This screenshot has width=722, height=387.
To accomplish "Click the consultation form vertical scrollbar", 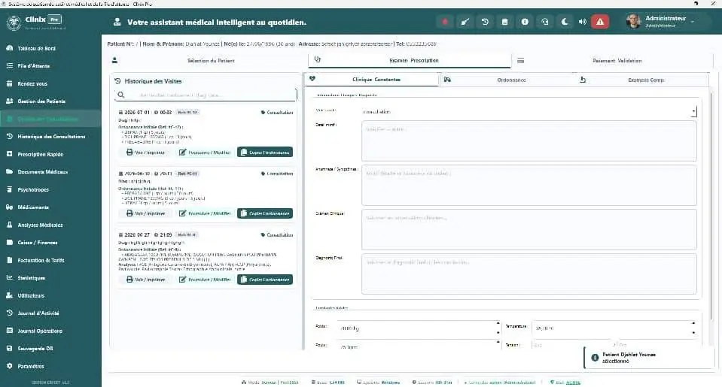I will 711,207.
